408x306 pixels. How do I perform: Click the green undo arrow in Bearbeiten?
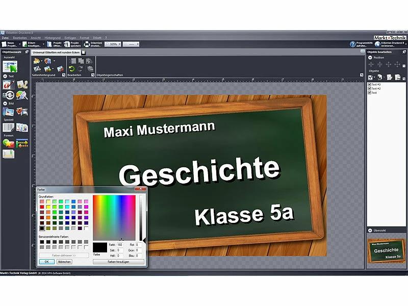click(71, 68)
